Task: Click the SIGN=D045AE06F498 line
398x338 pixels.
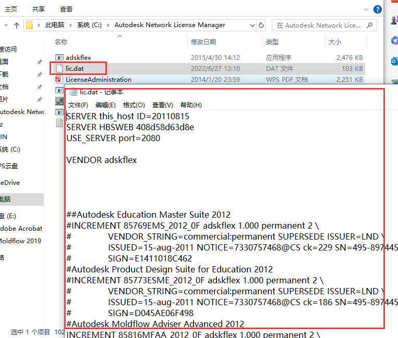Action: click(151, 313)
